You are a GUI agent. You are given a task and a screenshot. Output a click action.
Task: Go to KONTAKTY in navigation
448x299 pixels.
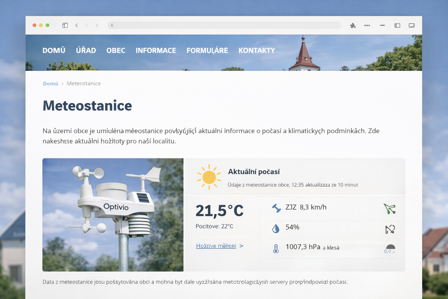[257, 51]
